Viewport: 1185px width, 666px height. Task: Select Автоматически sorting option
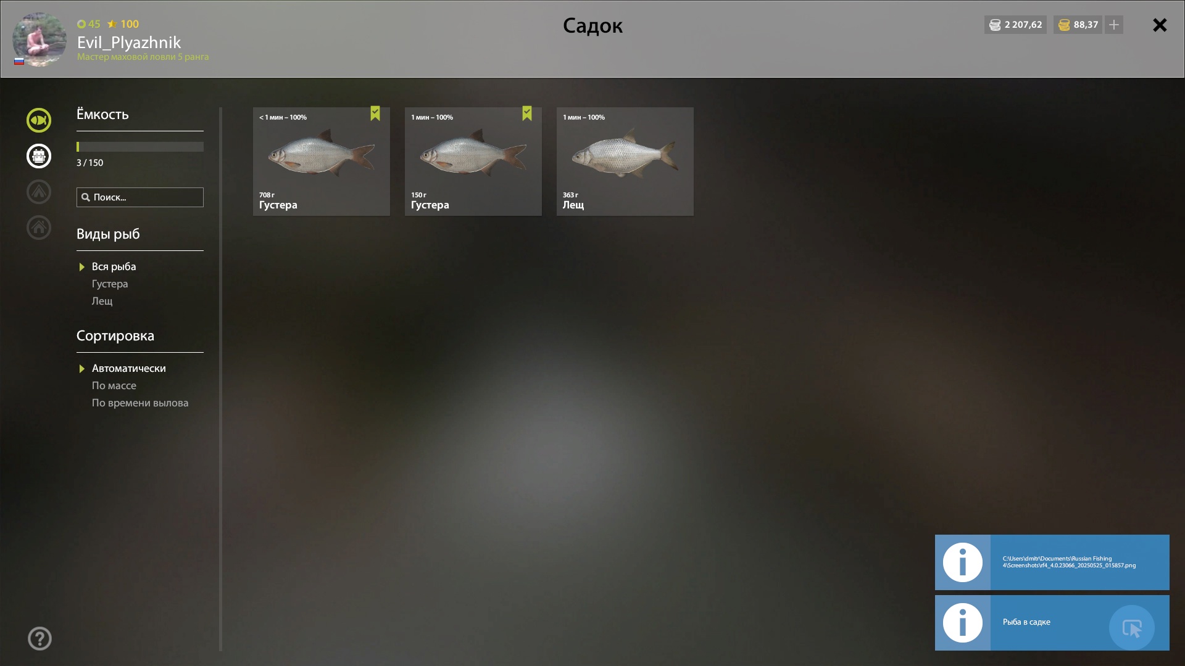128,368
